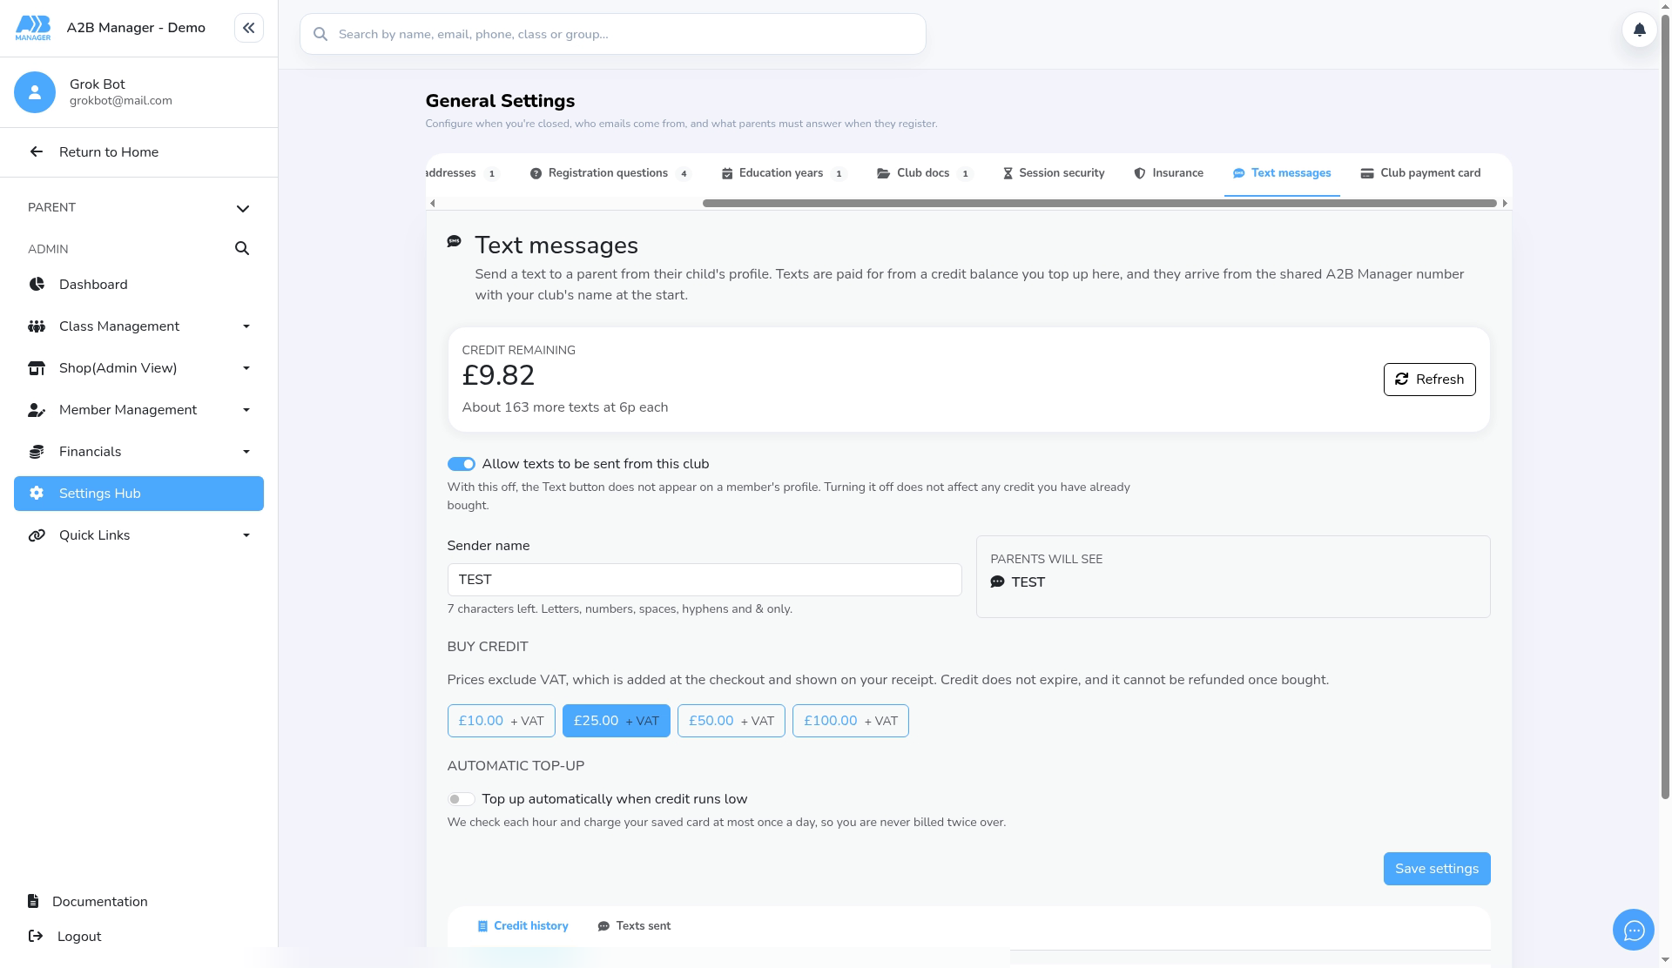Viewport: 1672px width, 968px height.
Task: Click the A2B Manager logo
Action: click(x=33, y=28)
